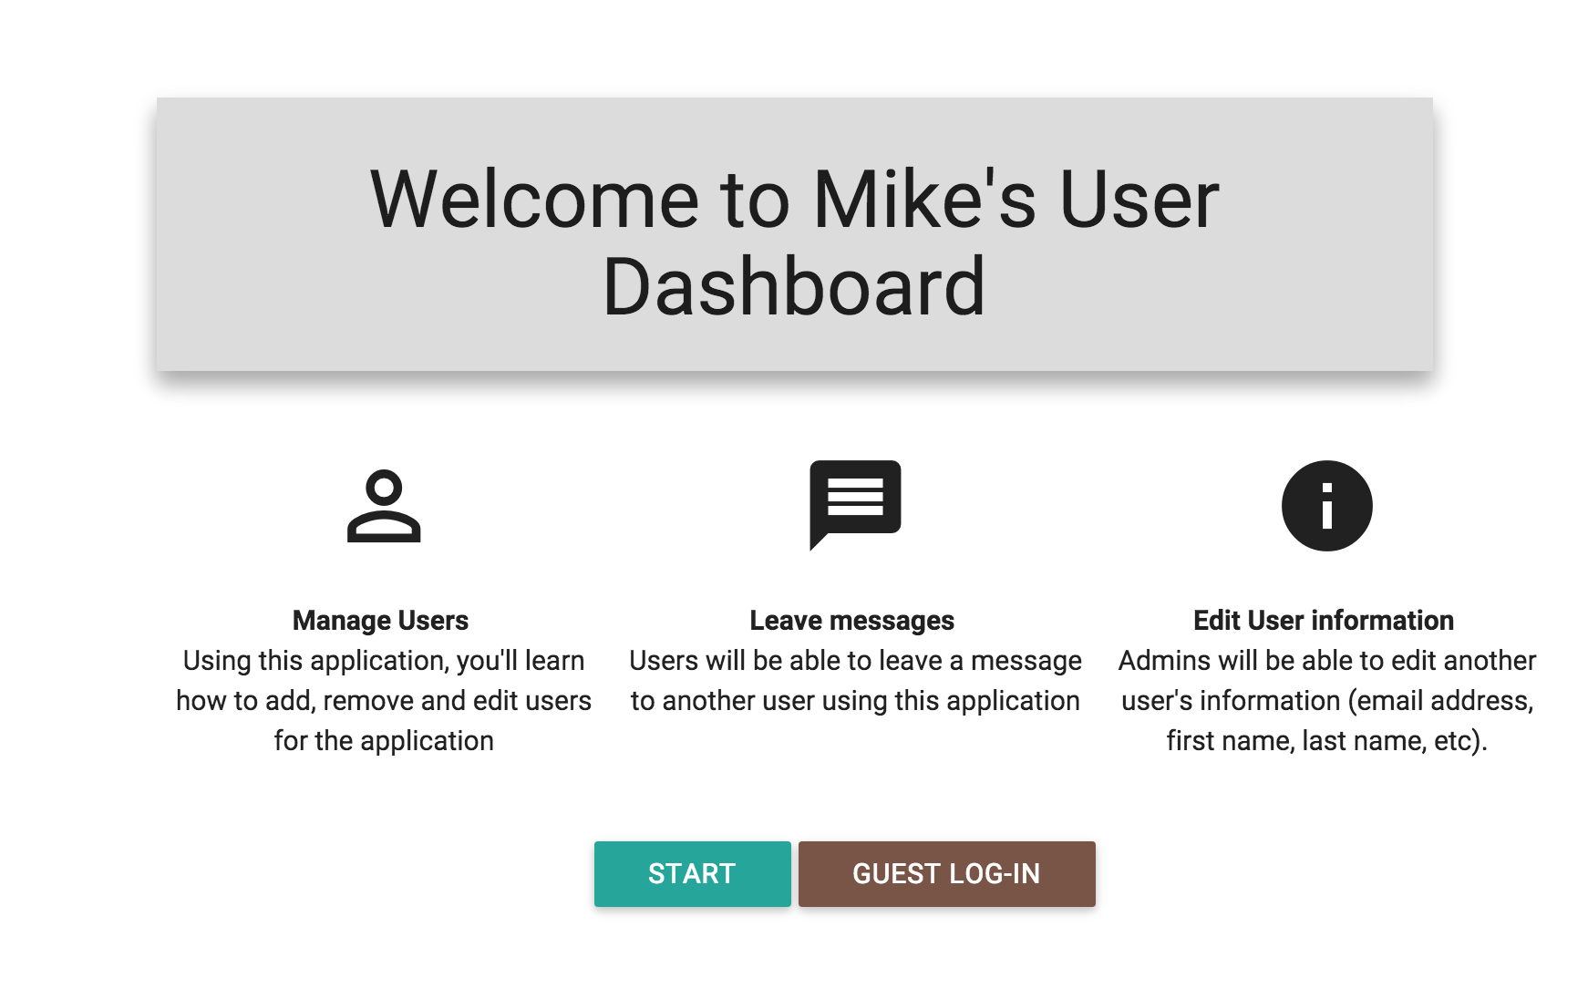Click the person outline icon above Manage Users

(x=384, y=506)
